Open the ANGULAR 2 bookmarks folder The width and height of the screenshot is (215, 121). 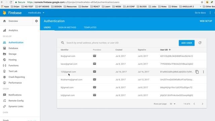pos(186,6)
